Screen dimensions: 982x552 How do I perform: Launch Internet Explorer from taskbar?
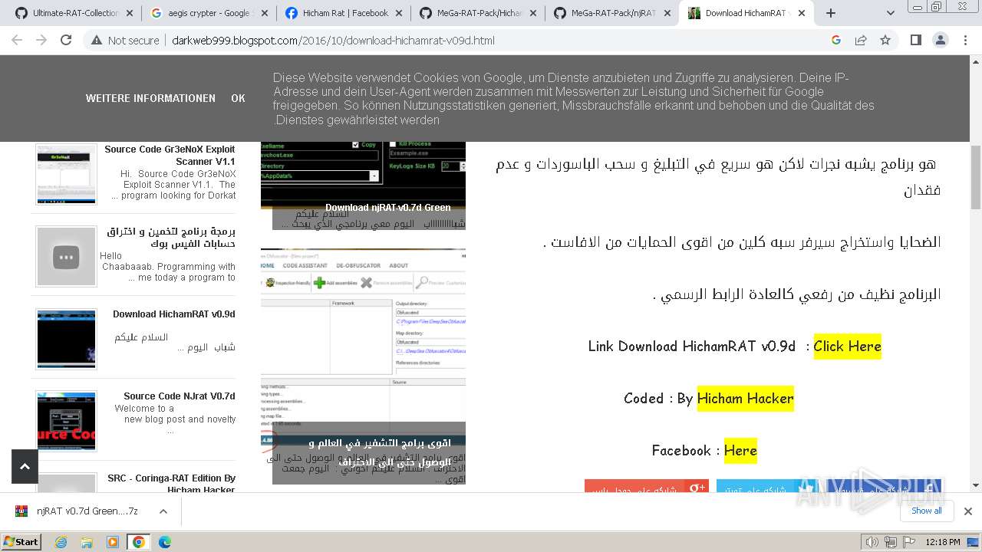pyautogui.click(x=61, y=541)
